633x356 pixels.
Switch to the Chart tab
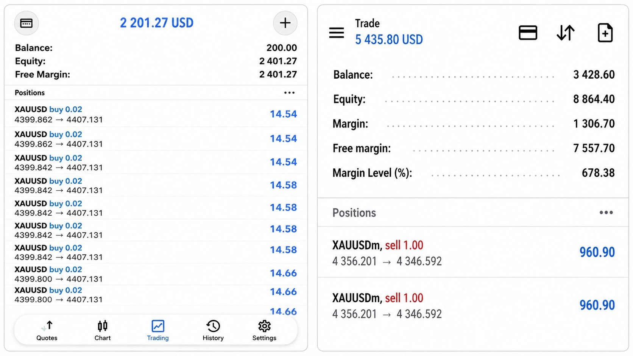coord(103,331)
